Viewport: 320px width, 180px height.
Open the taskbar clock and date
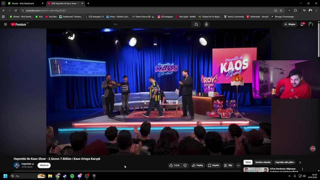[313, 176]
